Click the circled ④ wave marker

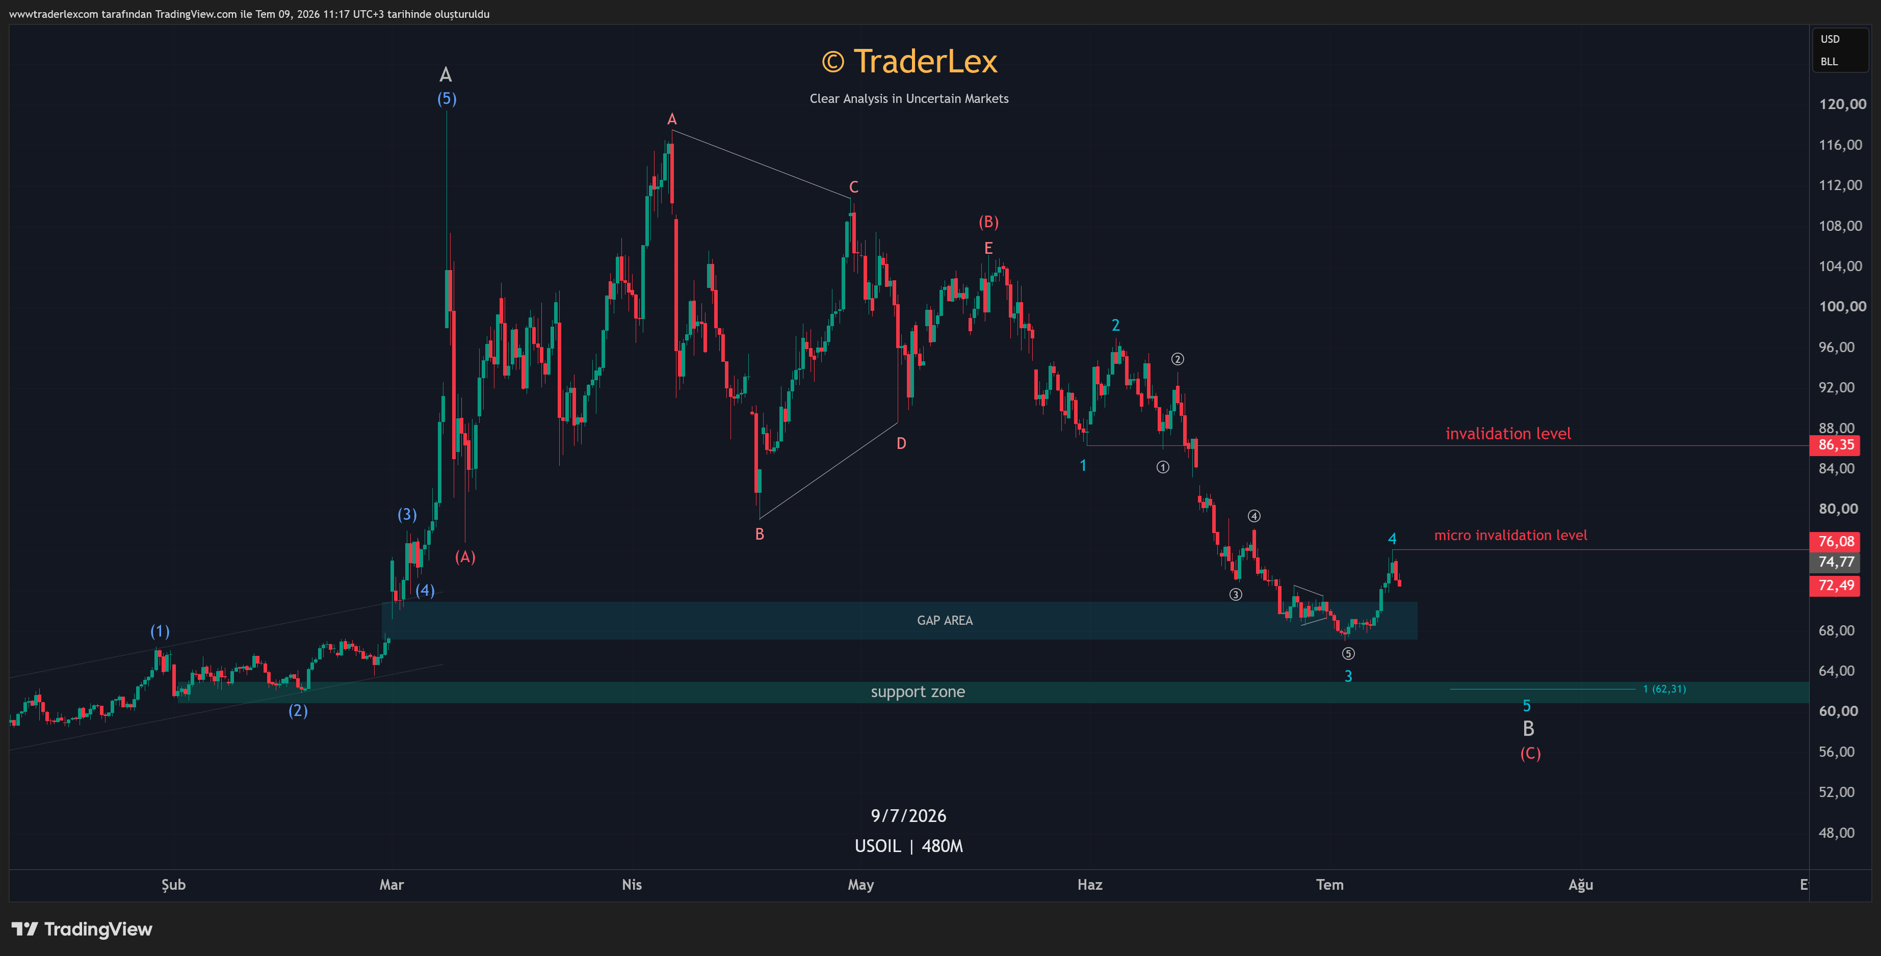[1254, 516]
